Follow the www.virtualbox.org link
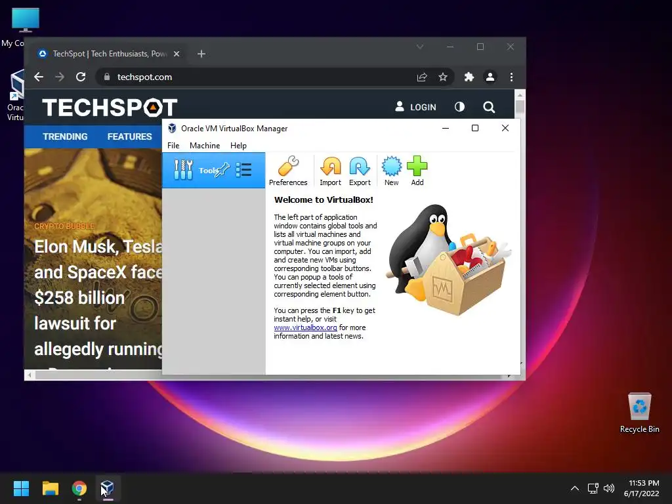 305,327
